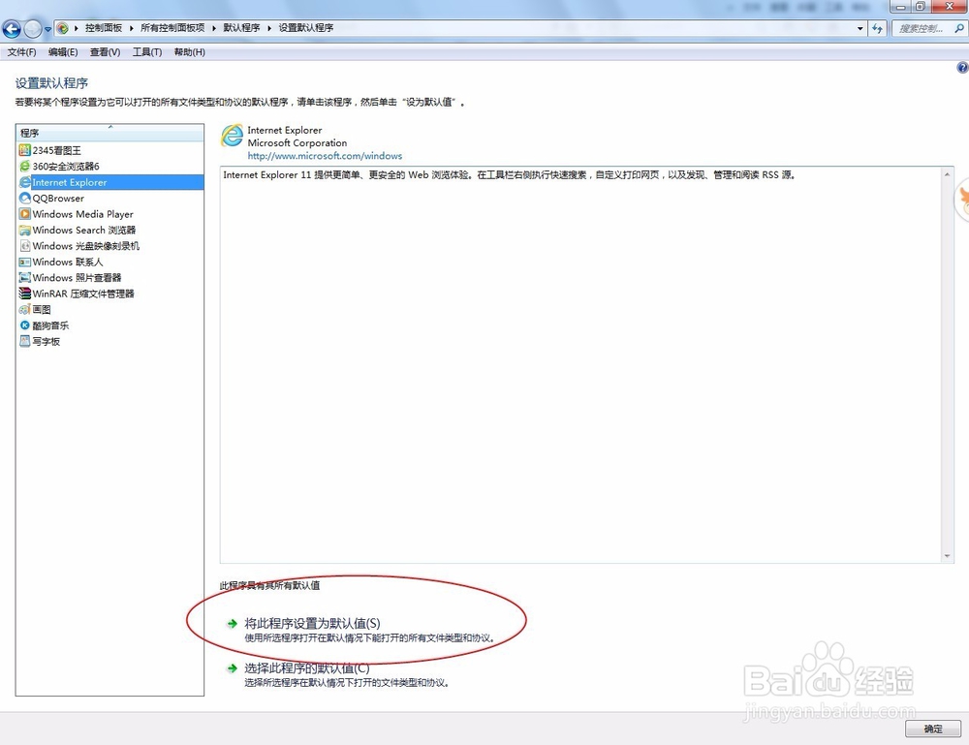Click the Internet Explorer icon in program list
Image resolution: width=969 pixels, height=745 pixels.
pyautogui.click(x=25, y=182)
